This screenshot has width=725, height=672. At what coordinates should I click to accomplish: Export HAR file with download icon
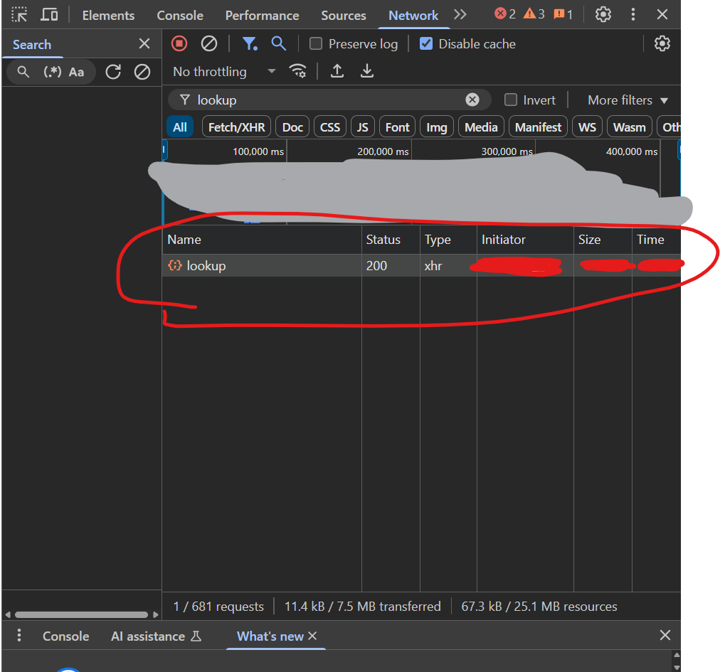click(367, 71)
